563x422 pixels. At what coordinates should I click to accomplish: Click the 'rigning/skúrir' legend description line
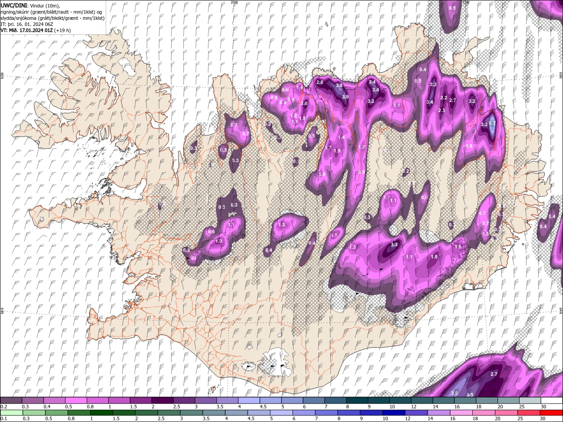pos(51,11)
